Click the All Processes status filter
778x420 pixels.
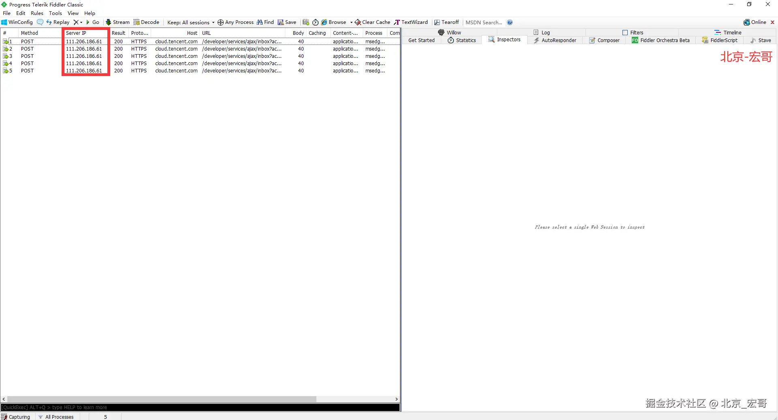tap(56, 417)
